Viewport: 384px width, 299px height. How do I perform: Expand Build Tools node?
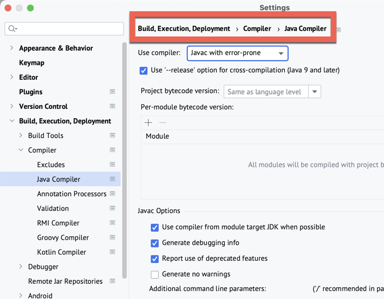click(21, 135)
